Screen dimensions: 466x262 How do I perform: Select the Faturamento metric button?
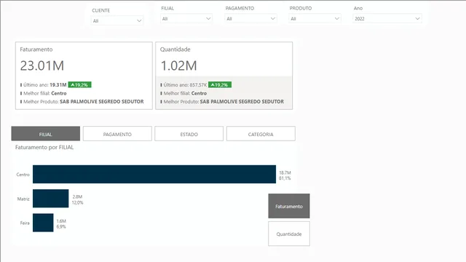coord(289,206)
